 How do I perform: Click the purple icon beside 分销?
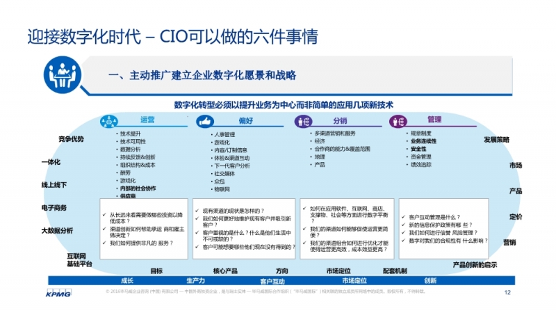pyautogui.click(x=304, y=122)
